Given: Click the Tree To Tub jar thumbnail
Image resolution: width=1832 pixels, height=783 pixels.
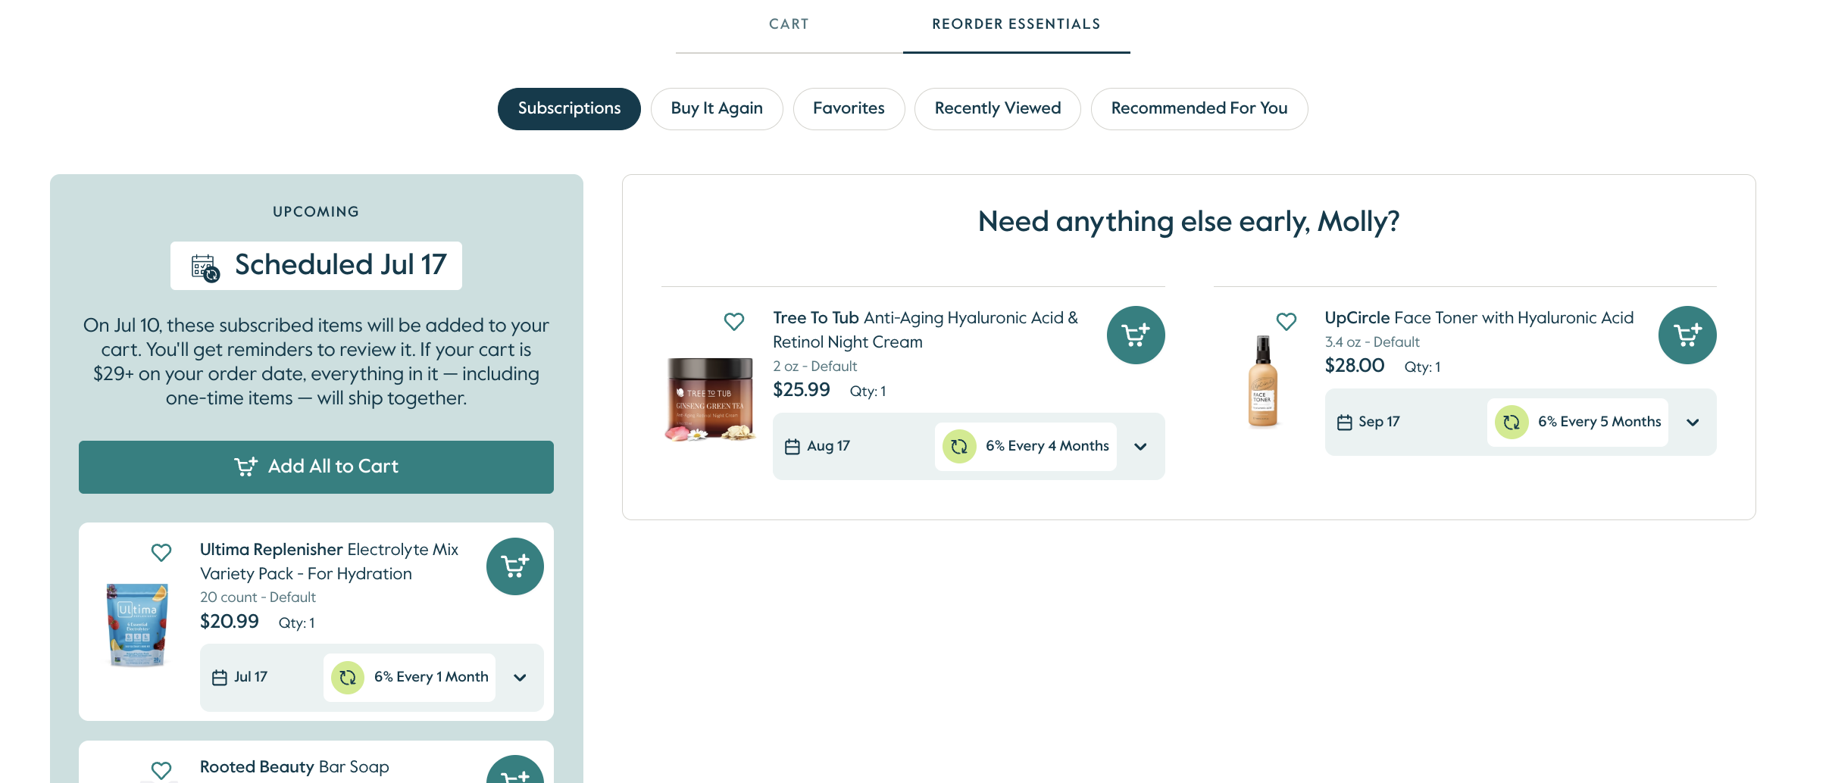Looking at the screenshot, I should tap(710, 399).
